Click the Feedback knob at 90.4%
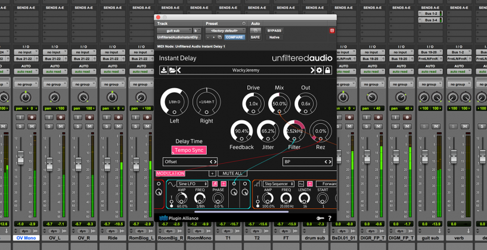Image resolution: width=487 pixels, height=250 pixels. 241,131
